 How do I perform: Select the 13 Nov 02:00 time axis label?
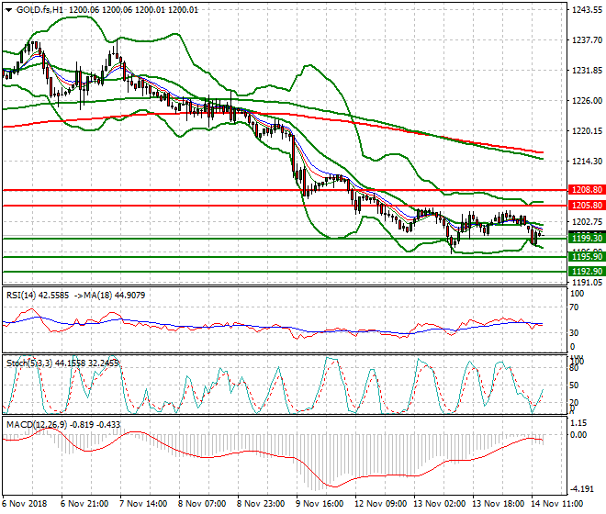click(x=439, y=504)
